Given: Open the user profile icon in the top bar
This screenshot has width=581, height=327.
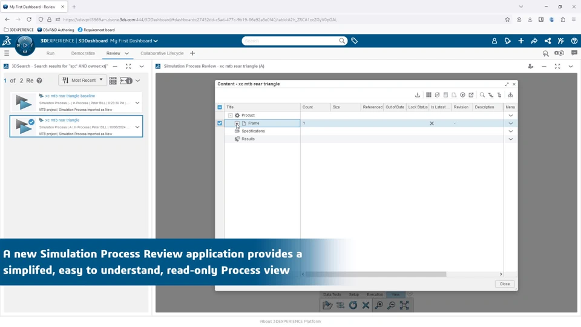Looking at the screenshot, I should click(494, 41).
